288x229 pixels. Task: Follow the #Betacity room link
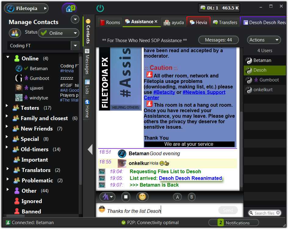pos(164,92)
